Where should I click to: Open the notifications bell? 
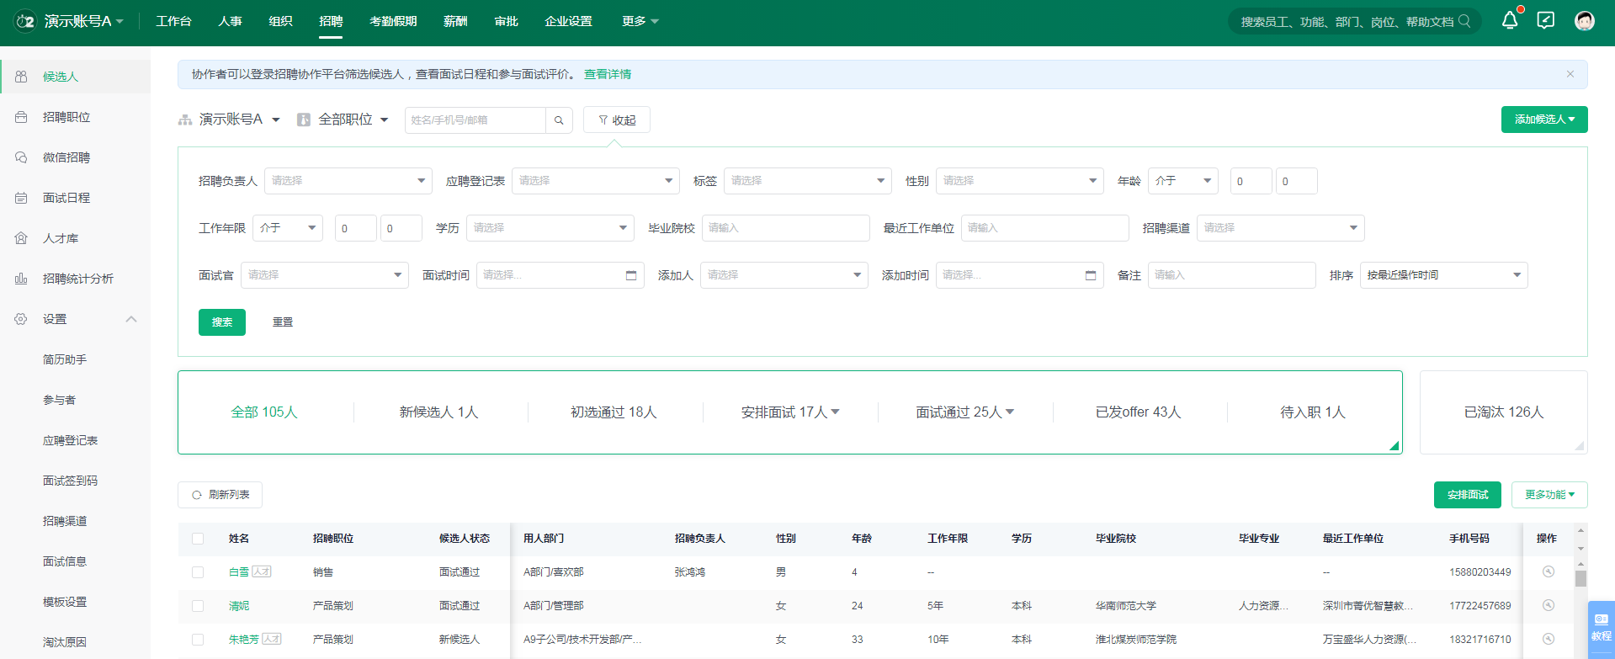coord(1510,21)
